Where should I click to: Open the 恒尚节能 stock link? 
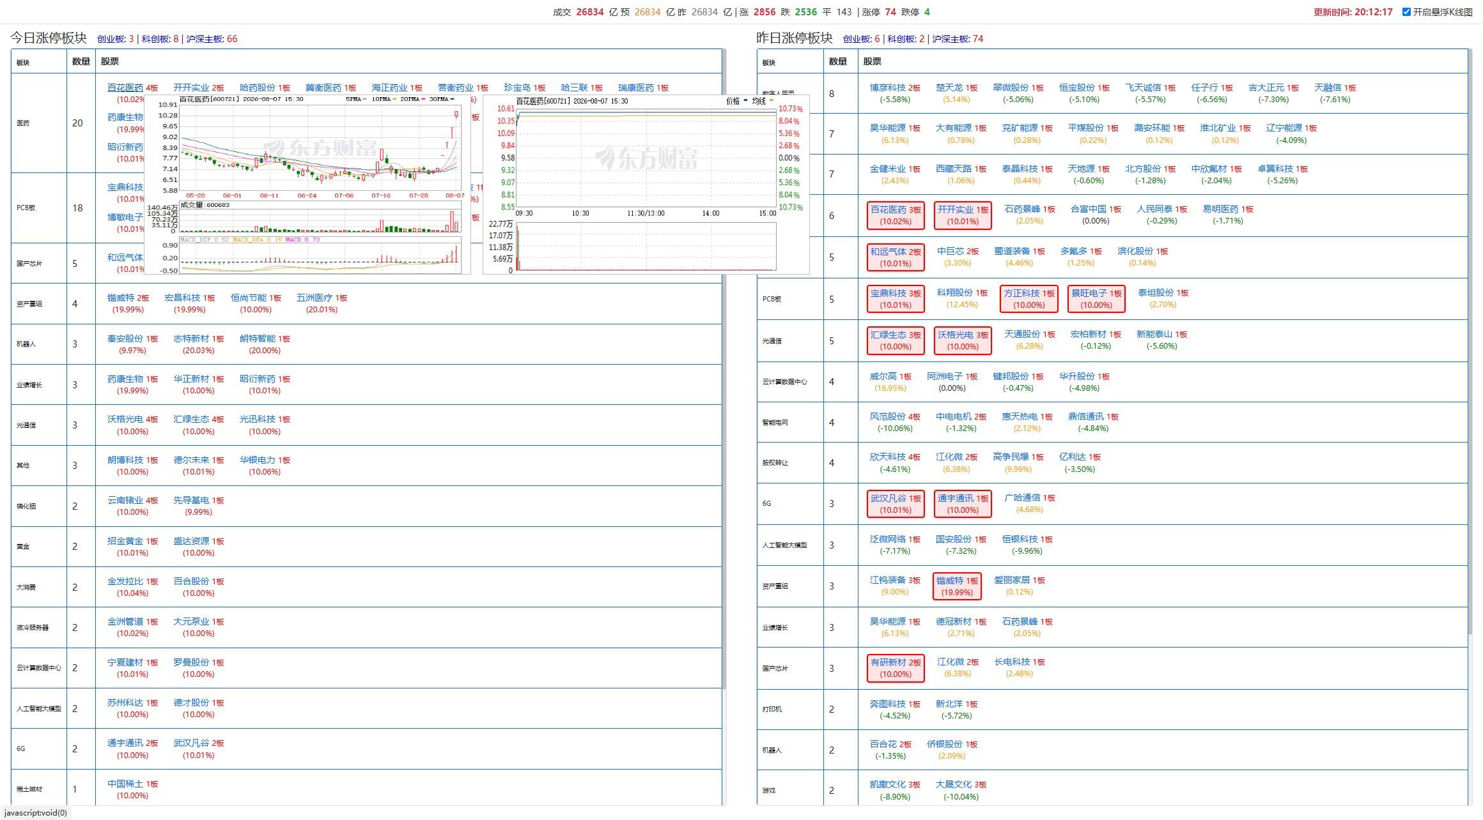point(249,298)
